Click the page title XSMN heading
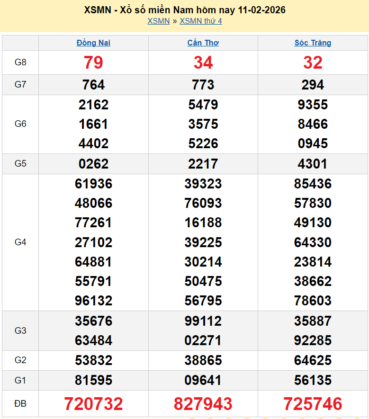 [x=184, y=10]
